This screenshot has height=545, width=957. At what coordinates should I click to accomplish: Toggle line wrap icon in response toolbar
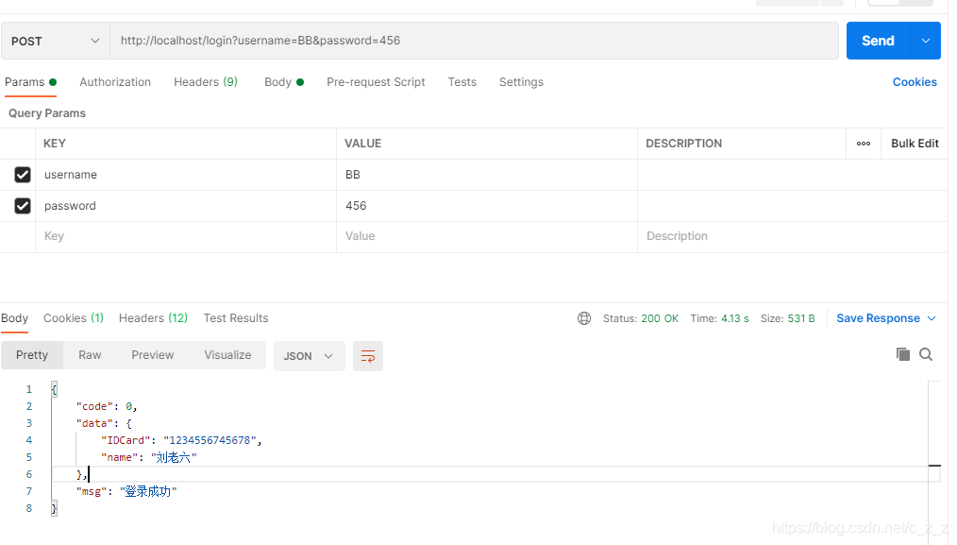(368, 356)
